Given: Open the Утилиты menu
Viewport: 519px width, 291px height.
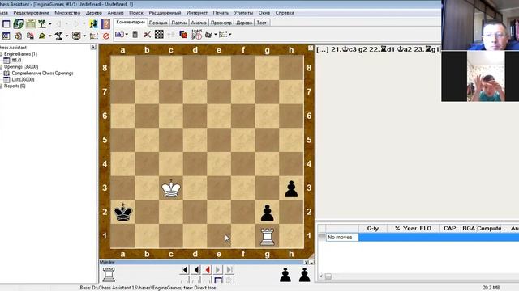Looking at the screenshot, I should 243,13.
